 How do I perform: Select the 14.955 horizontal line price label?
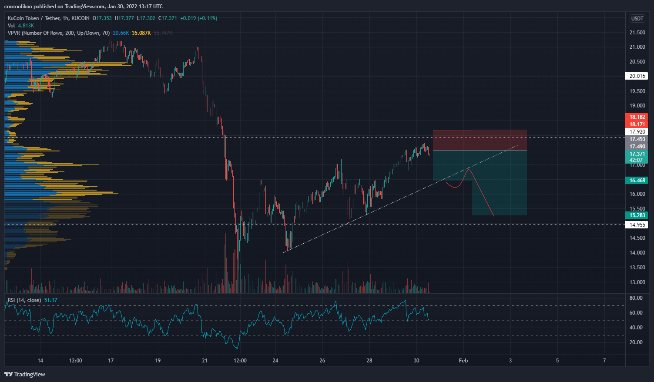click(x=637, y=225)
